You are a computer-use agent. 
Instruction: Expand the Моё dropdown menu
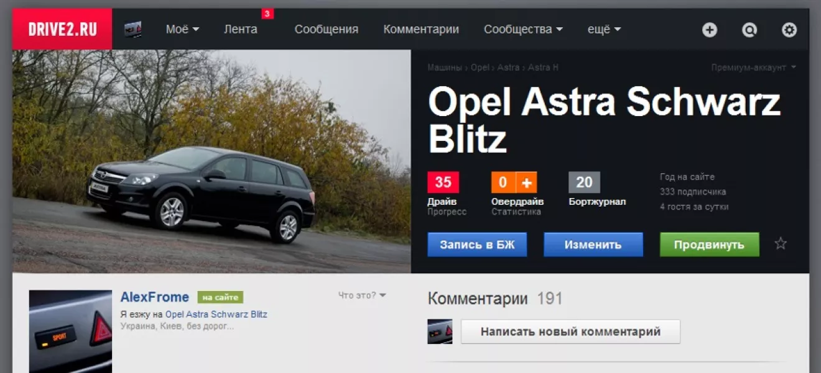[x=182, y=29]
